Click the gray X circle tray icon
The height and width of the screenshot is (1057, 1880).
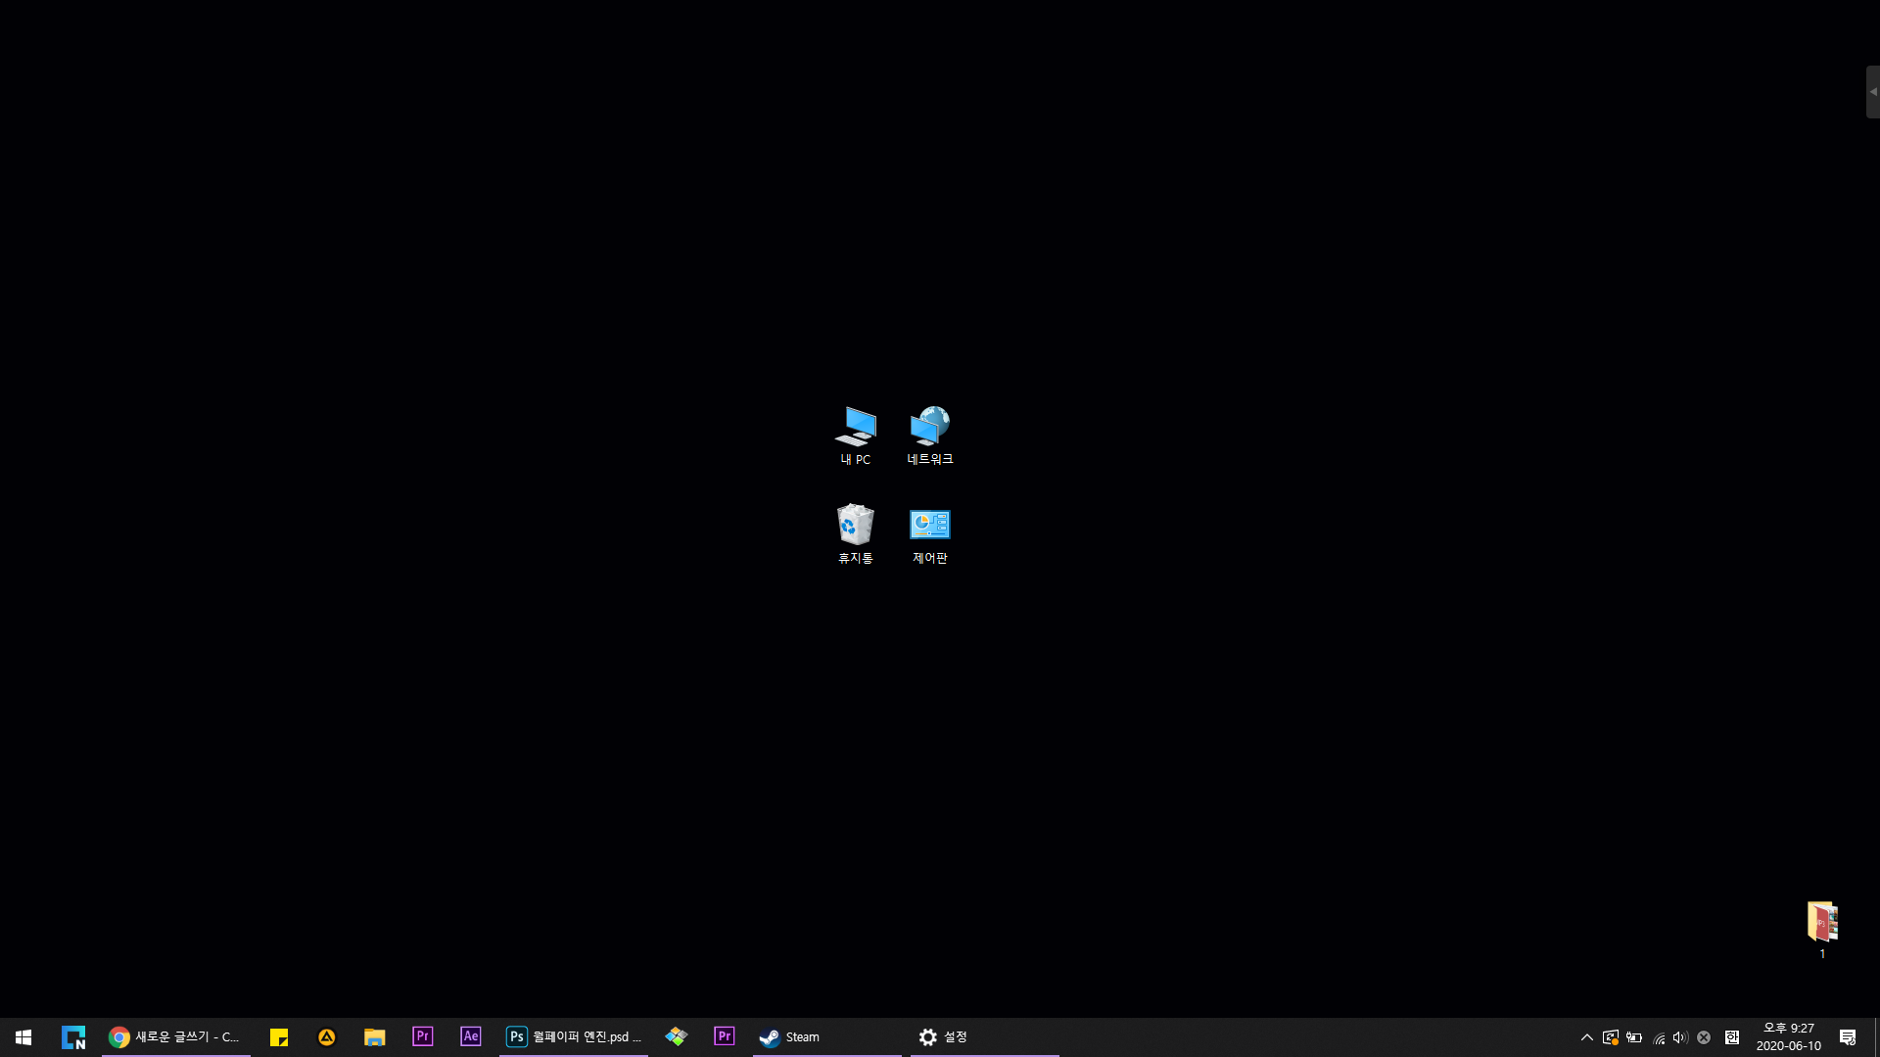tap(1704, 1037)
